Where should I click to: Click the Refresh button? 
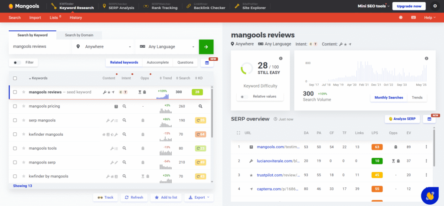[134, 197]
